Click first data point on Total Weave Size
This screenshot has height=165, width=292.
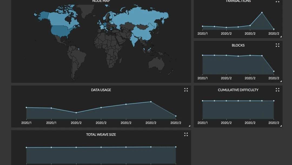[26, 147]
